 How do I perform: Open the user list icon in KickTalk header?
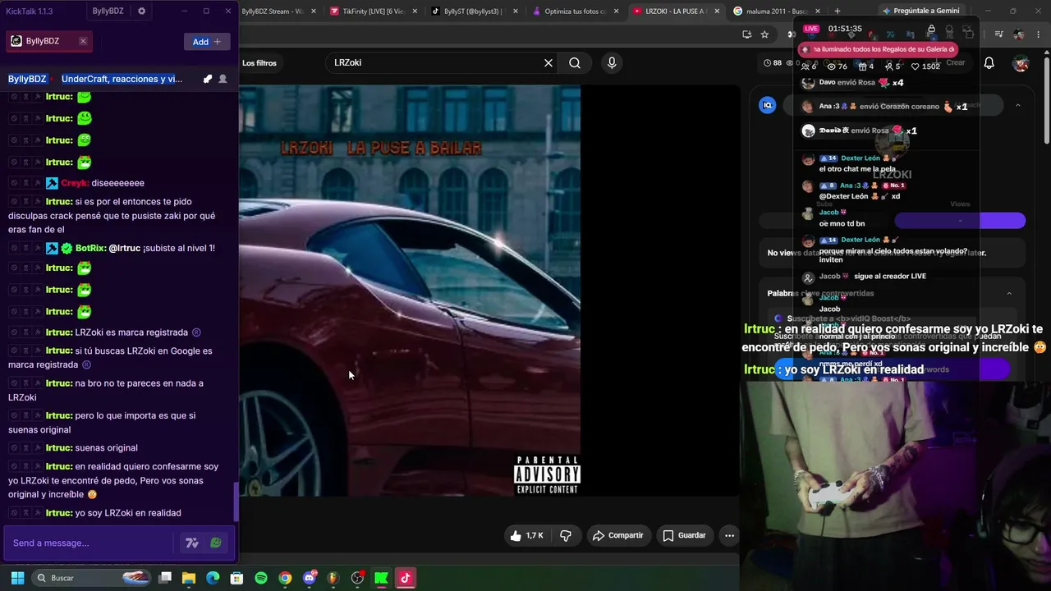pos(223,79)
